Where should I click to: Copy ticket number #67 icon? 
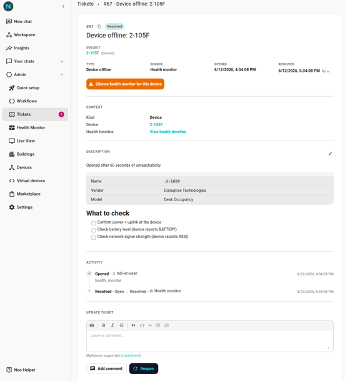pos(99,26)
